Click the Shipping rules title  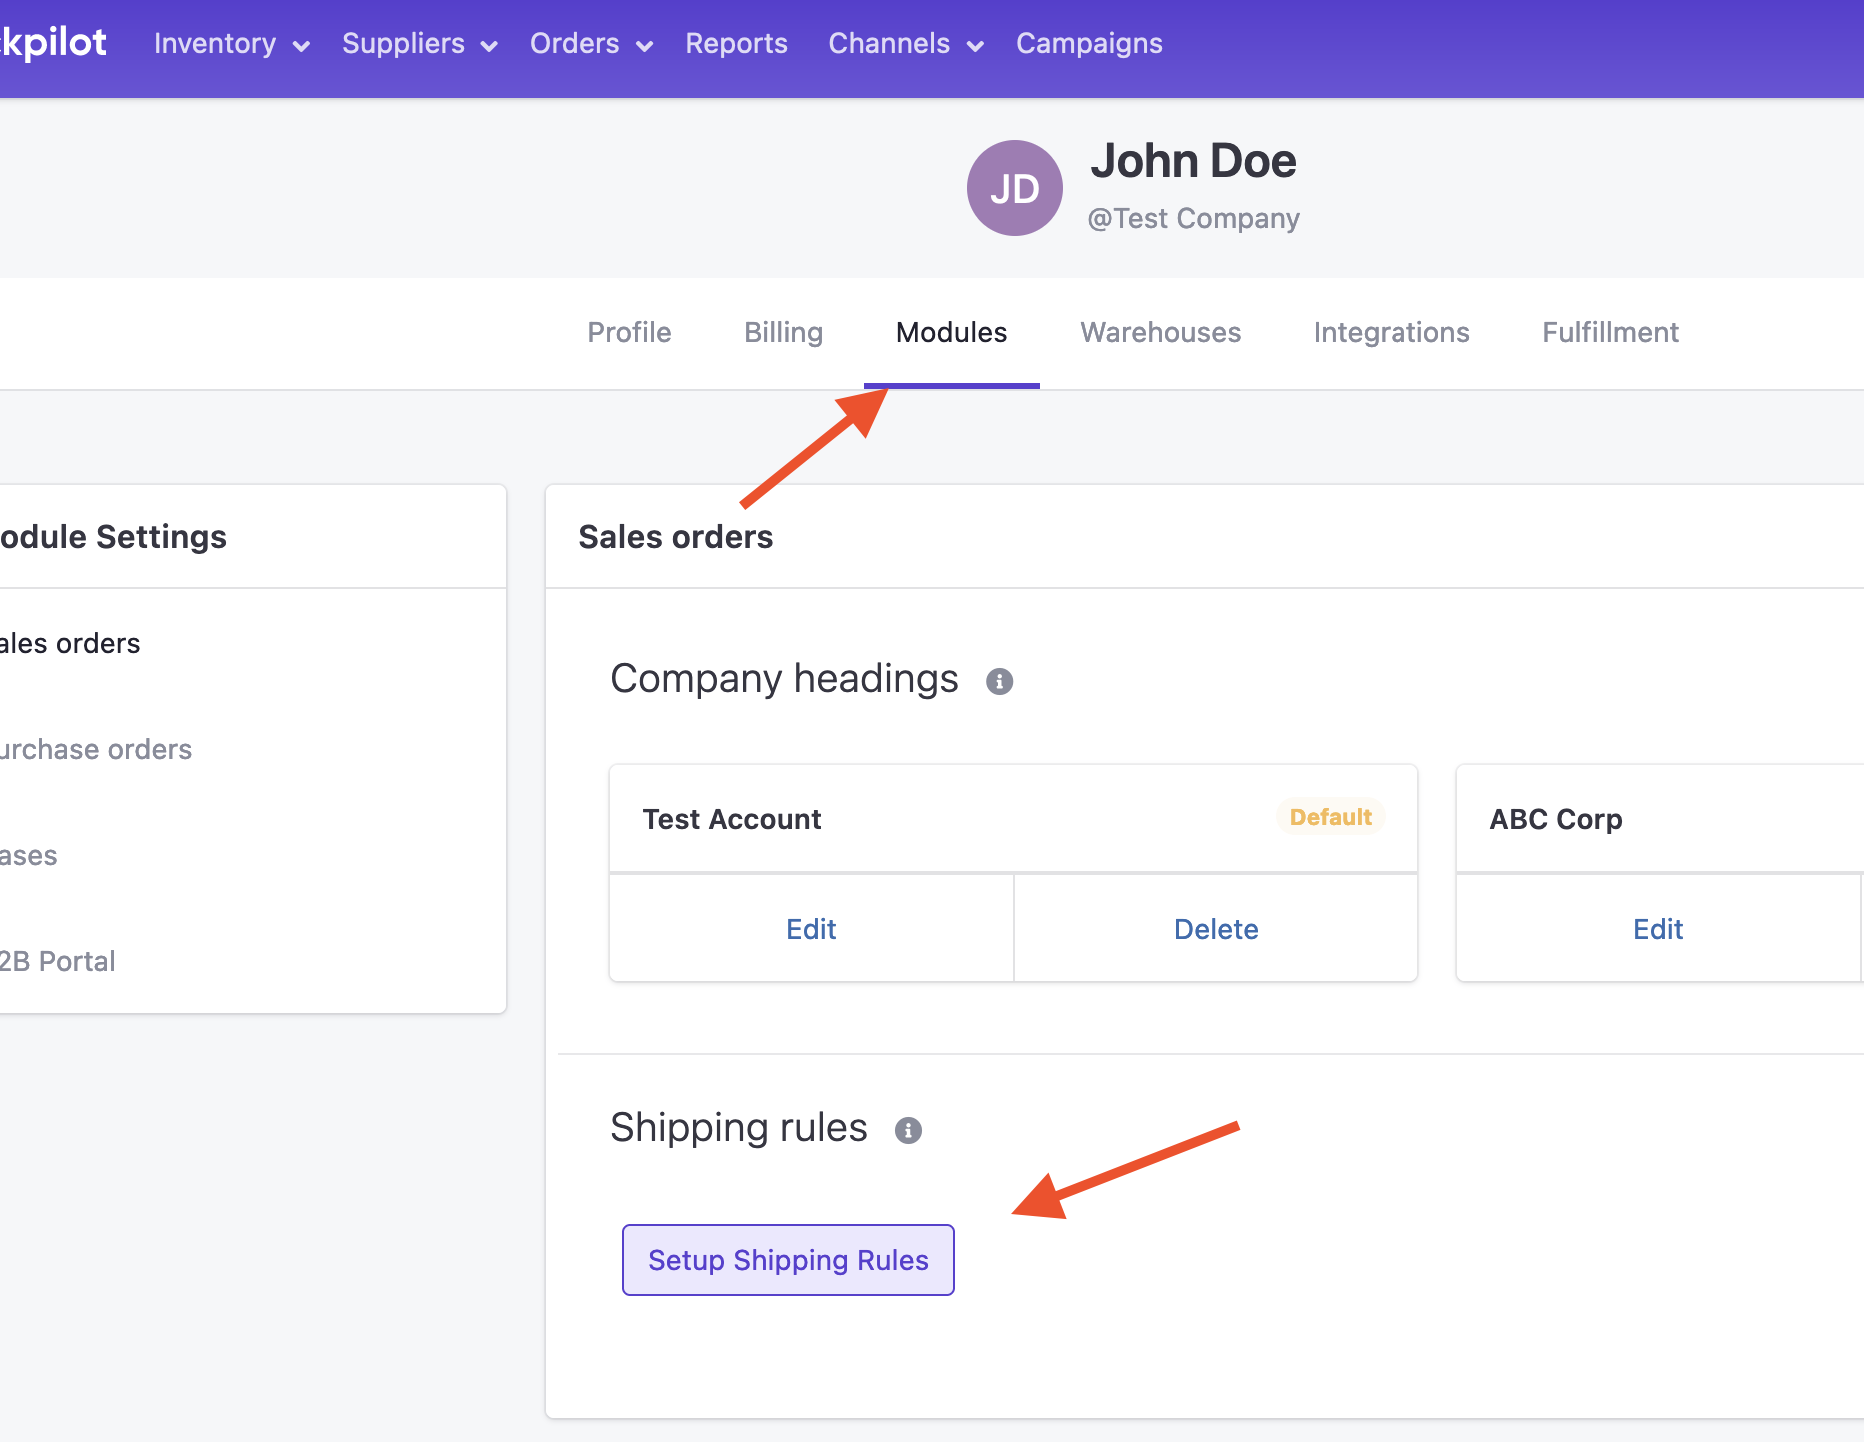point(739,1128)
